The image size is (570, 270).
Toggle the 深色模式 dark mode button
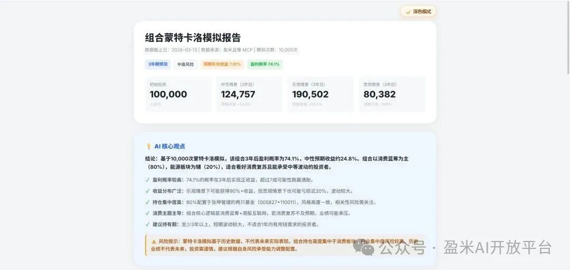(417, 12)
